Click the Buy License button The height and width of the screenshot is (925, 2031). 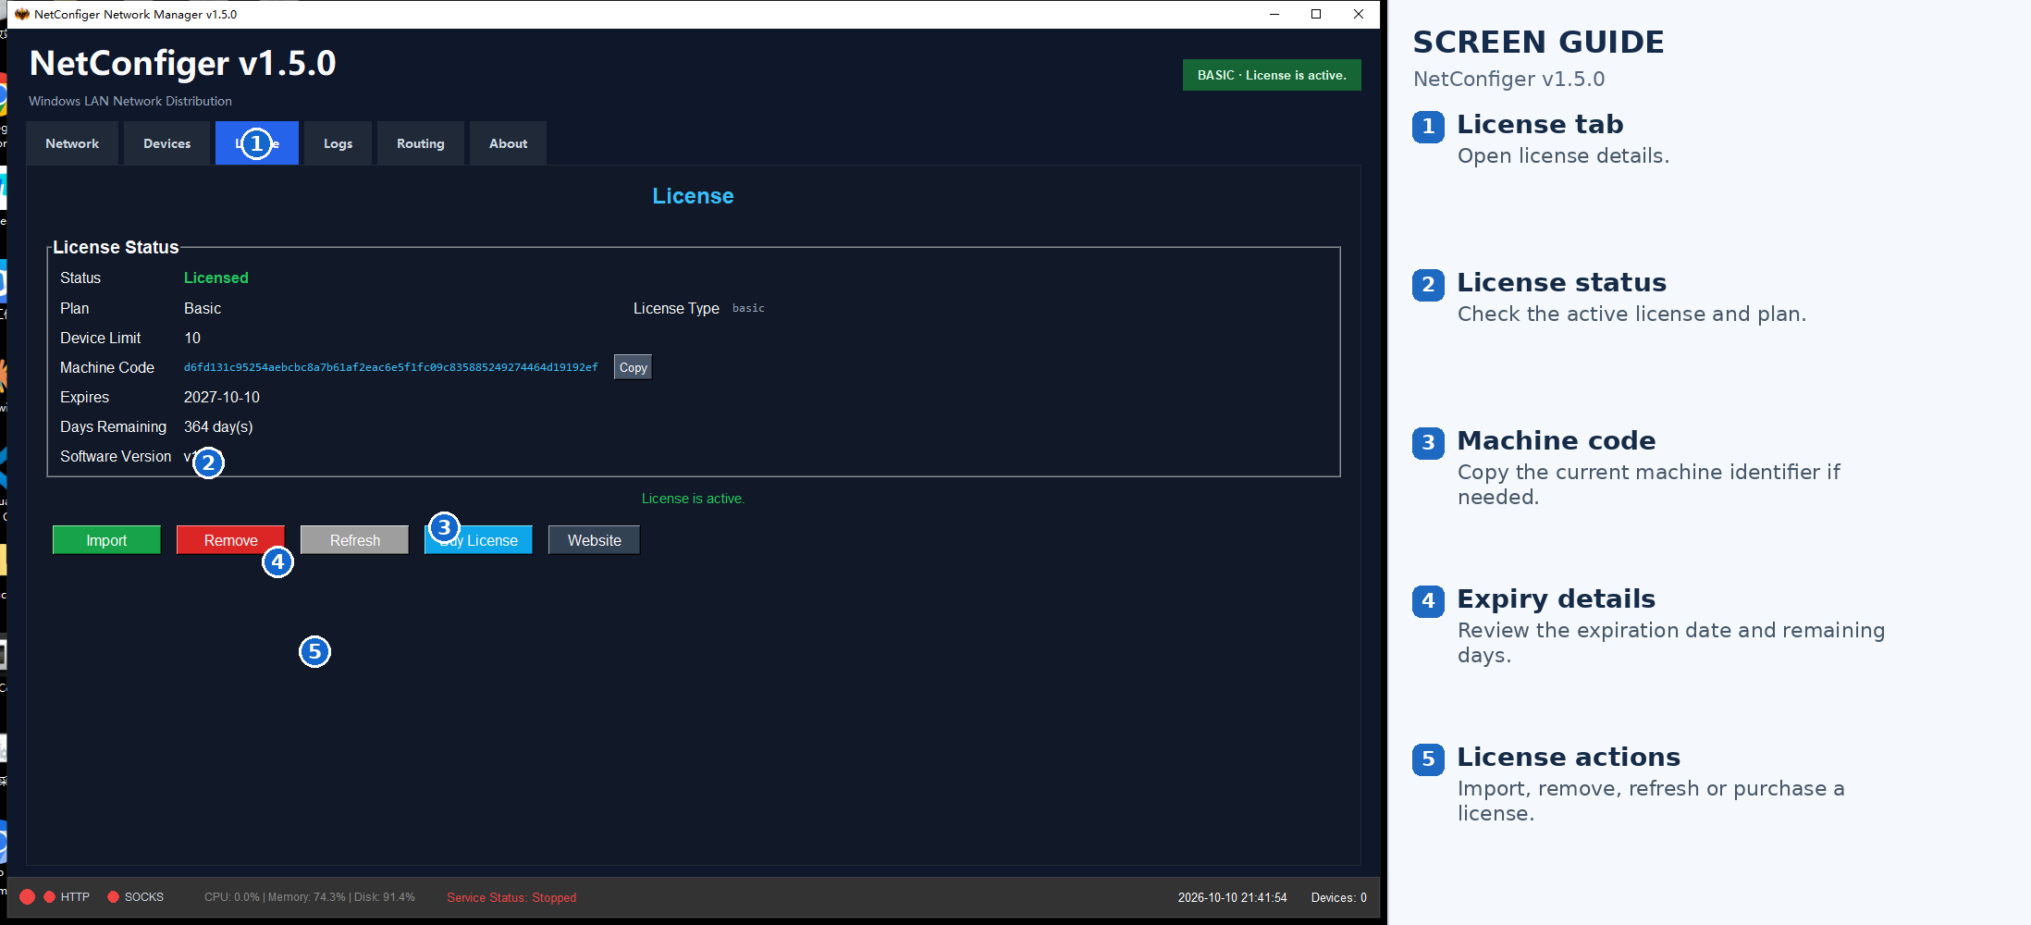478,540
